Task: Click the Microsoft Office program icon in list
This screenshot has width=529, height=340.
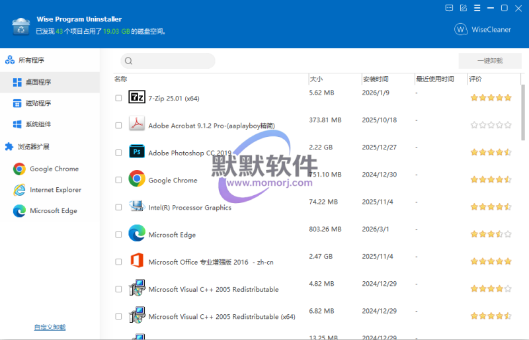Action: point(137,261)
